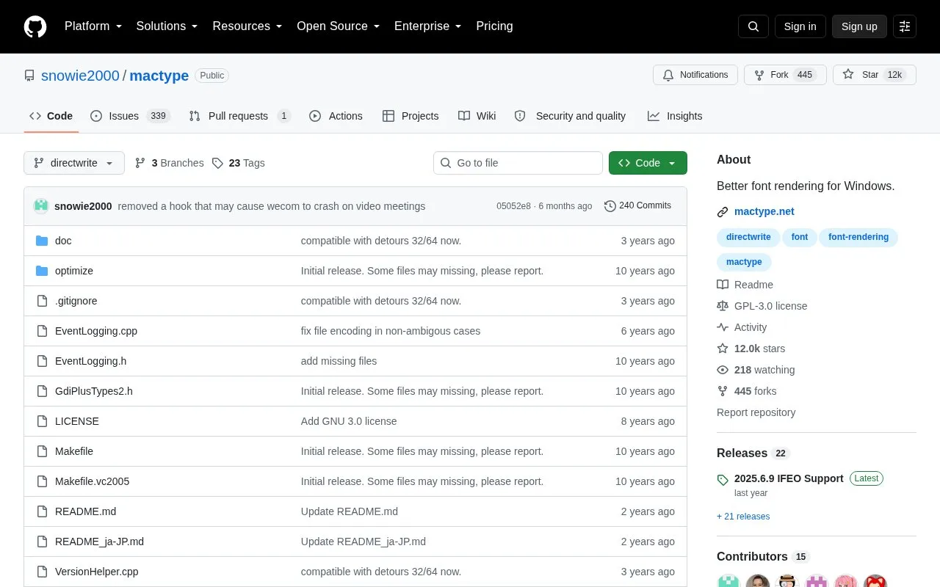Open the Insights tab

(675, 116)
